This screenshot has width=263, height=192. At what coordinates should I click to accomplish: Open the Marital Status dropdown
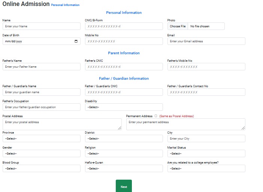(206, 153)
